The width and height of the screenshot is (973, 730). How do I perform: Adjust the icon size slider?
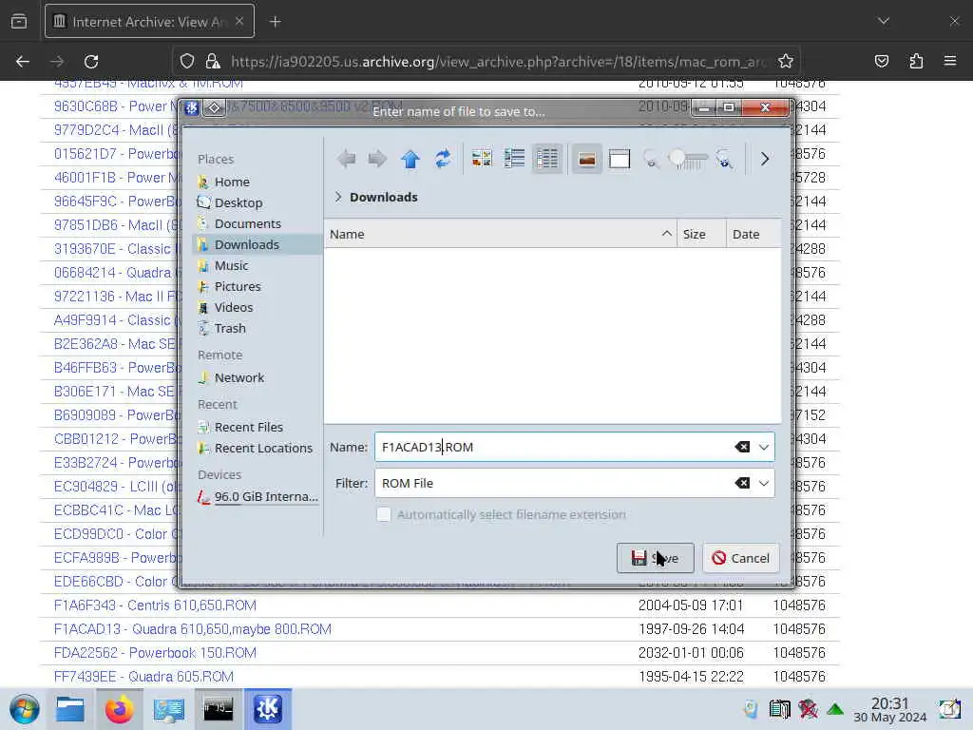click(x=688, y=160)
